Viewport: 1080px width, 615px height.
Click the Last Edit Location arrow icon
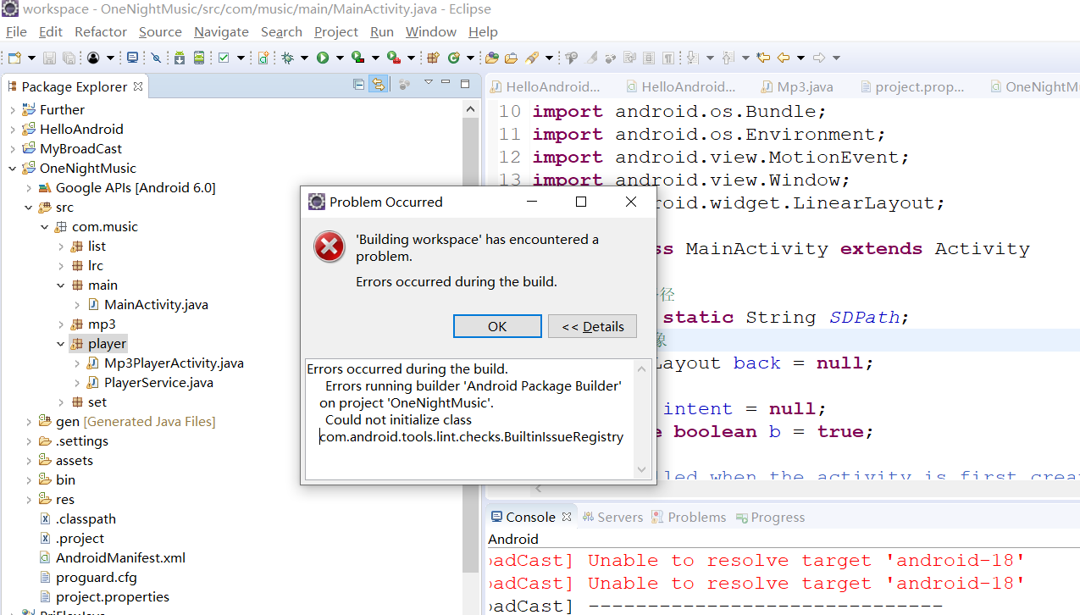[x=763, y=58]
